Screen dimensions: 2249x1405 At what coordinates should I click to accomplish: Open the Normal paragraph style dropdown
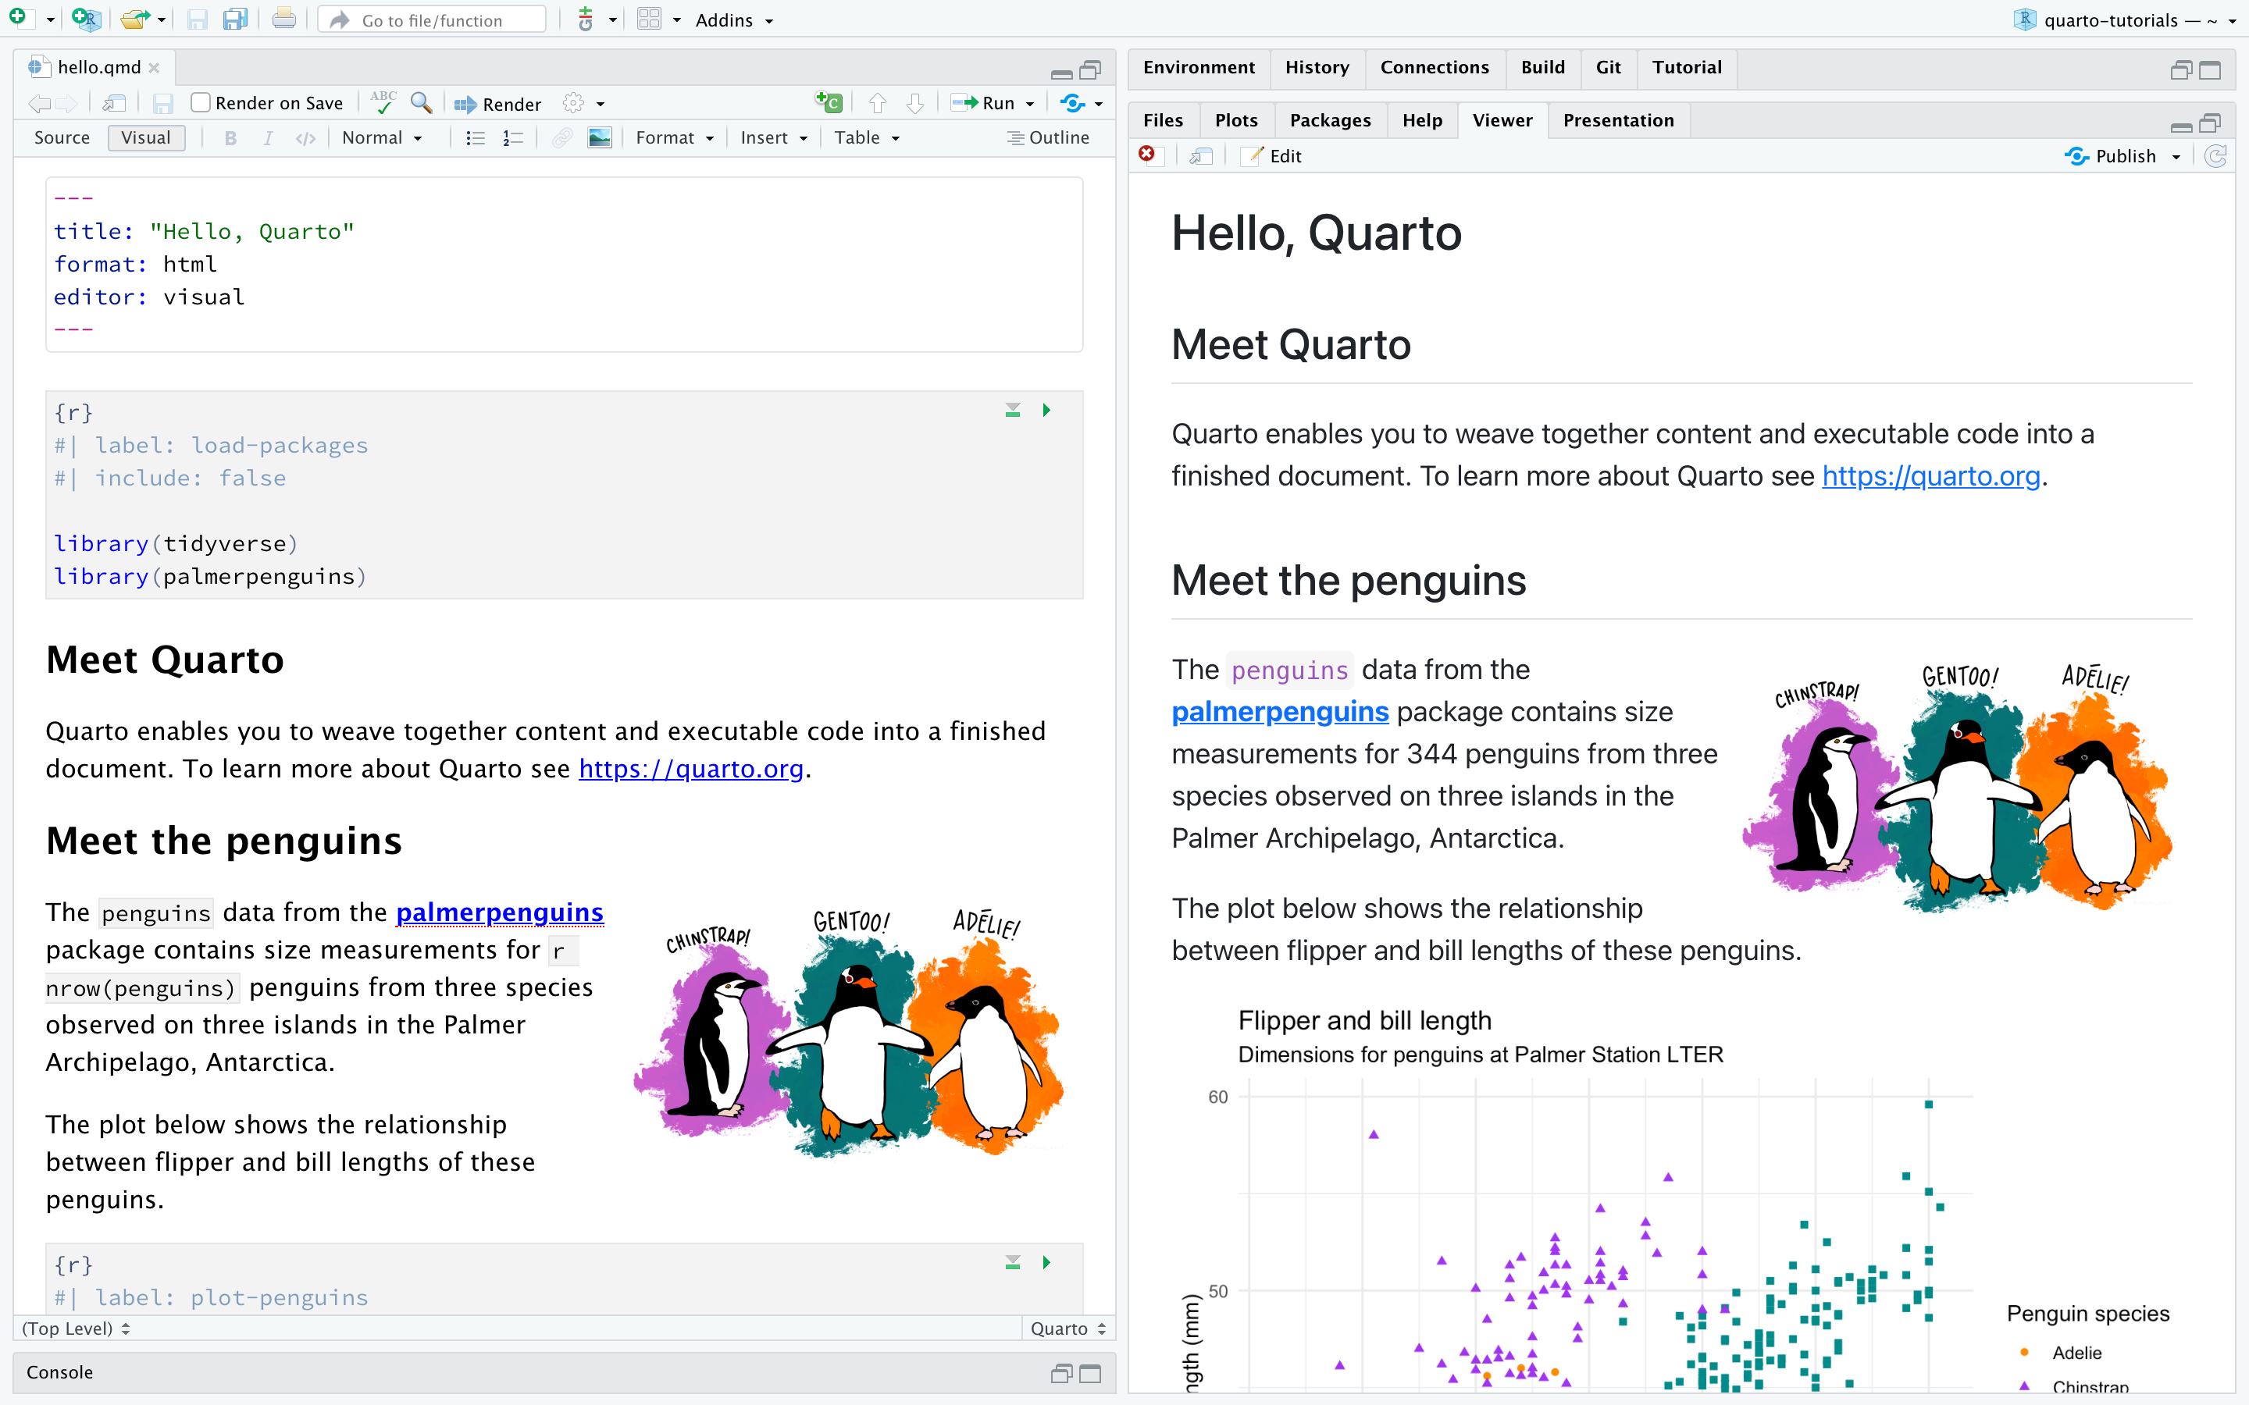(x=383, y=137)
